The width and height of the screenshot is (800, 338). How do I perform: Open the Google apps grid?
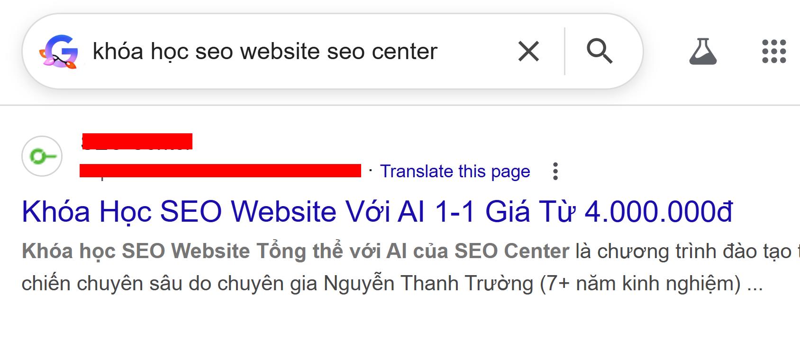[773, 51]
